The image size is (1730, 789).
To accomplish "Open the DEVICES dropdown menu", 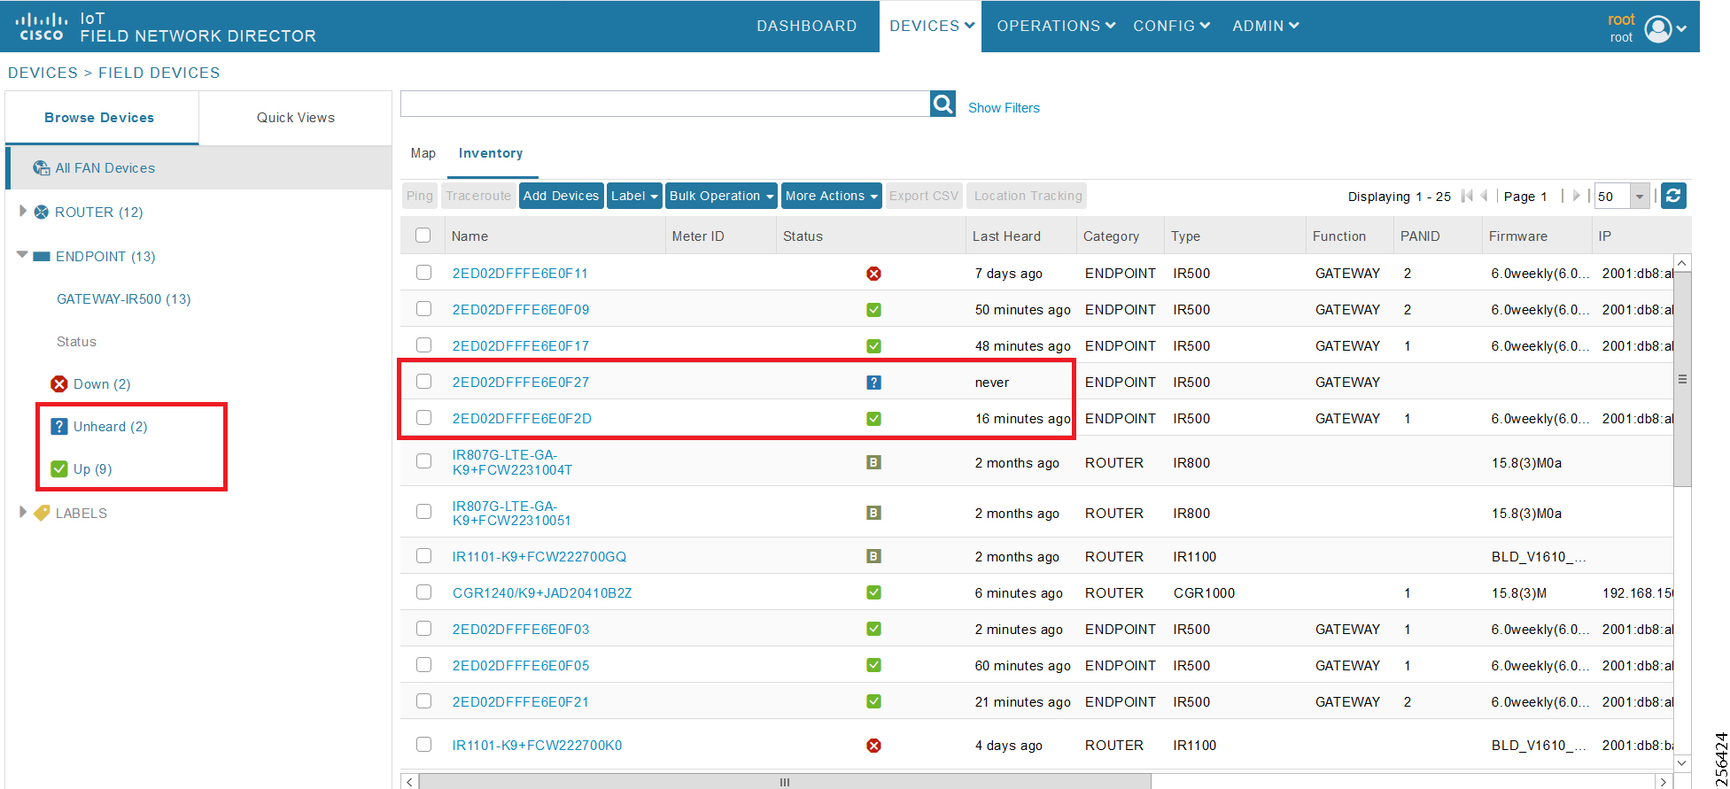I will pos(931,27).
